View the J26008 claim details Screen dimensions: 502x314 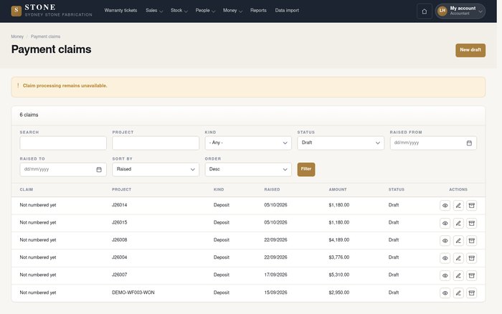[x=445, y=240]
